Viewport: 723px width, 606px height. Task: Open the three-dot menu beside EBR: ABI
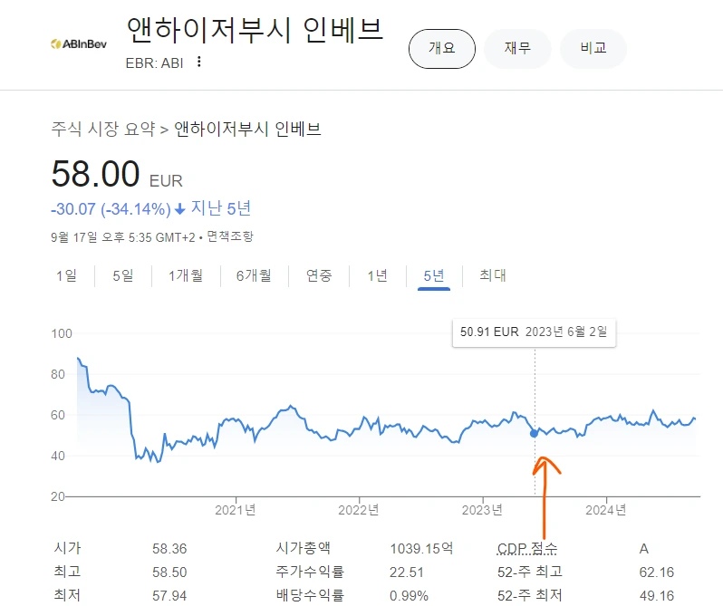pyautogui.click(x=198, y=62)
